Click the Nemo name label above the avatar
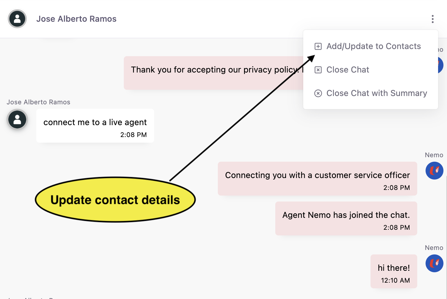 434,155
